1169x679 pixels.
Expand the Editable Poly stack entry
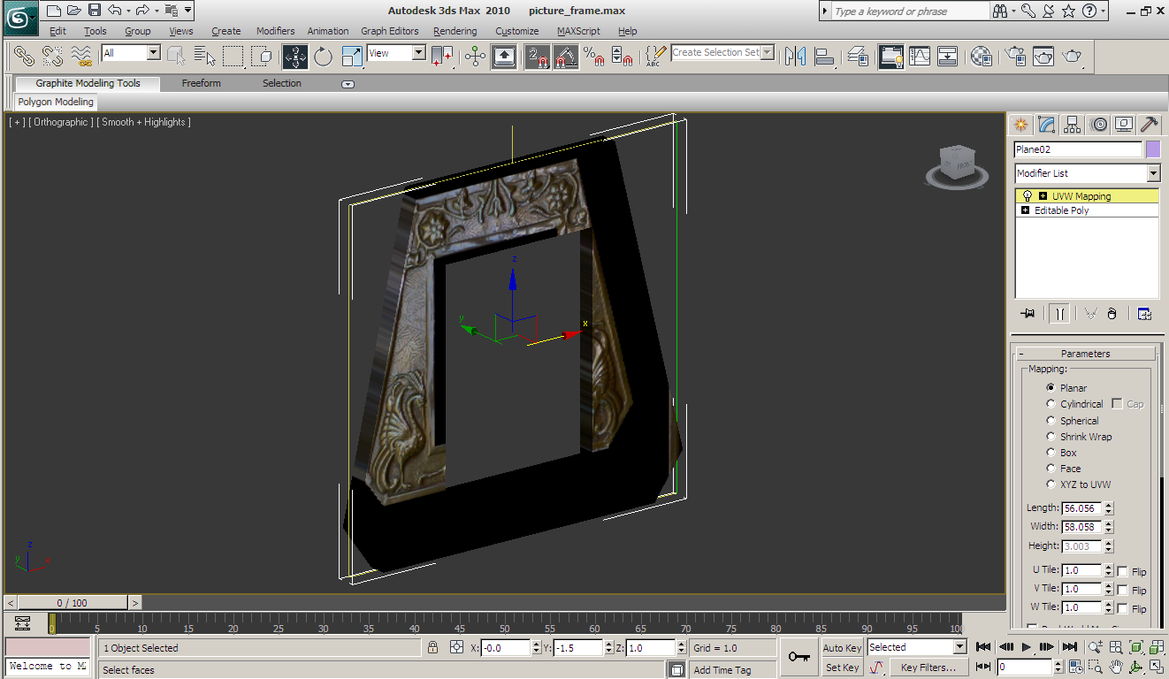click(x=1026, y=210)
